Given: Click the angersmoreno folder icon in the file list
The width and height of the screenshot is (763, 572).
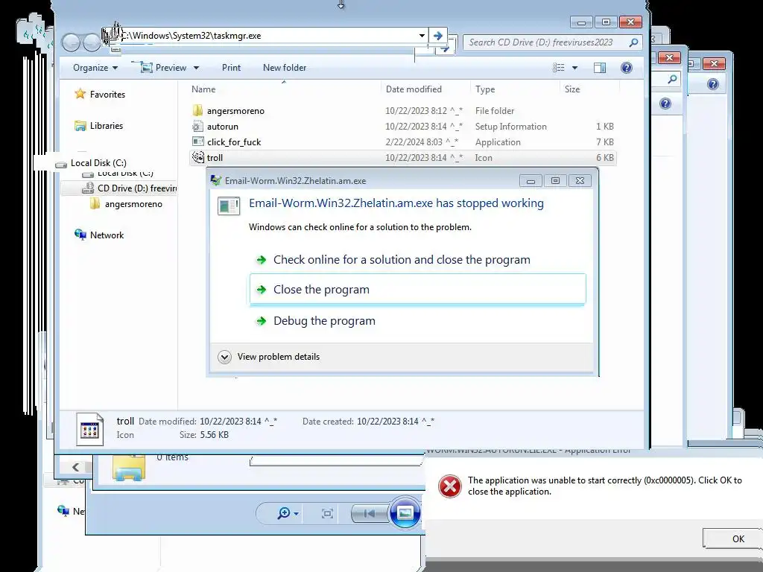Looking at the screenshot, I should (x=197, y=110).
